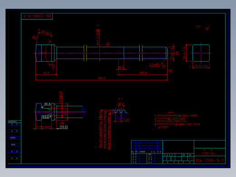Select the surface finish checkmark symbol top-right

coord(208,28)
